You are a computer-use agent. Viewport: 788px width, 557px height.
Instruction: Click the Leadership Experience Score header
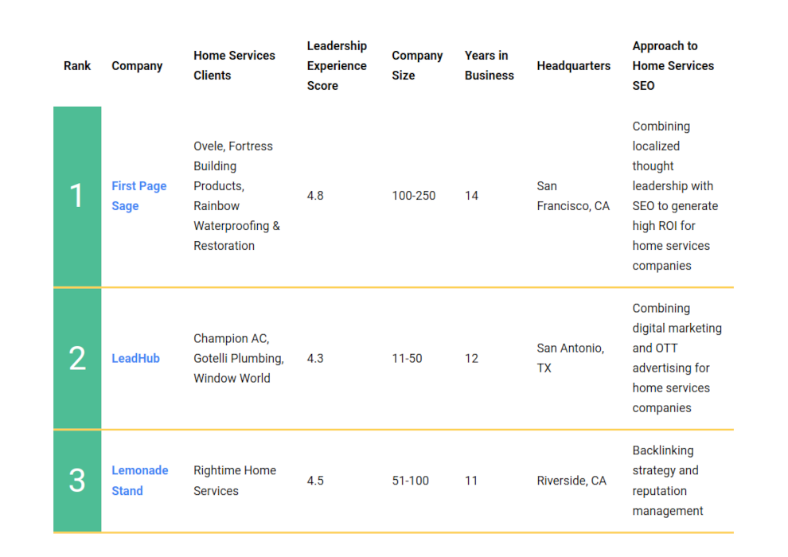click(x=337, y=66)
